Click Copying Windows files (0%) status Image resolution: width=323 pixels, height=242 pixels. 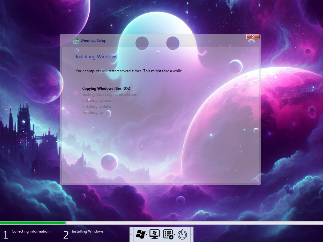point(106,89)
